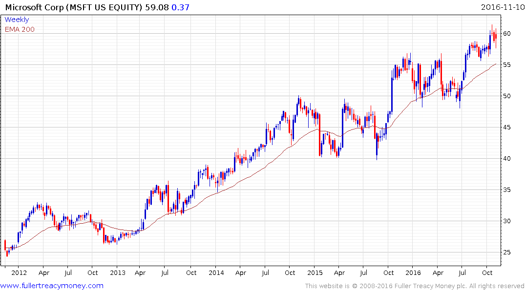Open the www.fullertreacymoney.com link
The image size is (525, 293).
pyautogui.click(x=52, y=286)
